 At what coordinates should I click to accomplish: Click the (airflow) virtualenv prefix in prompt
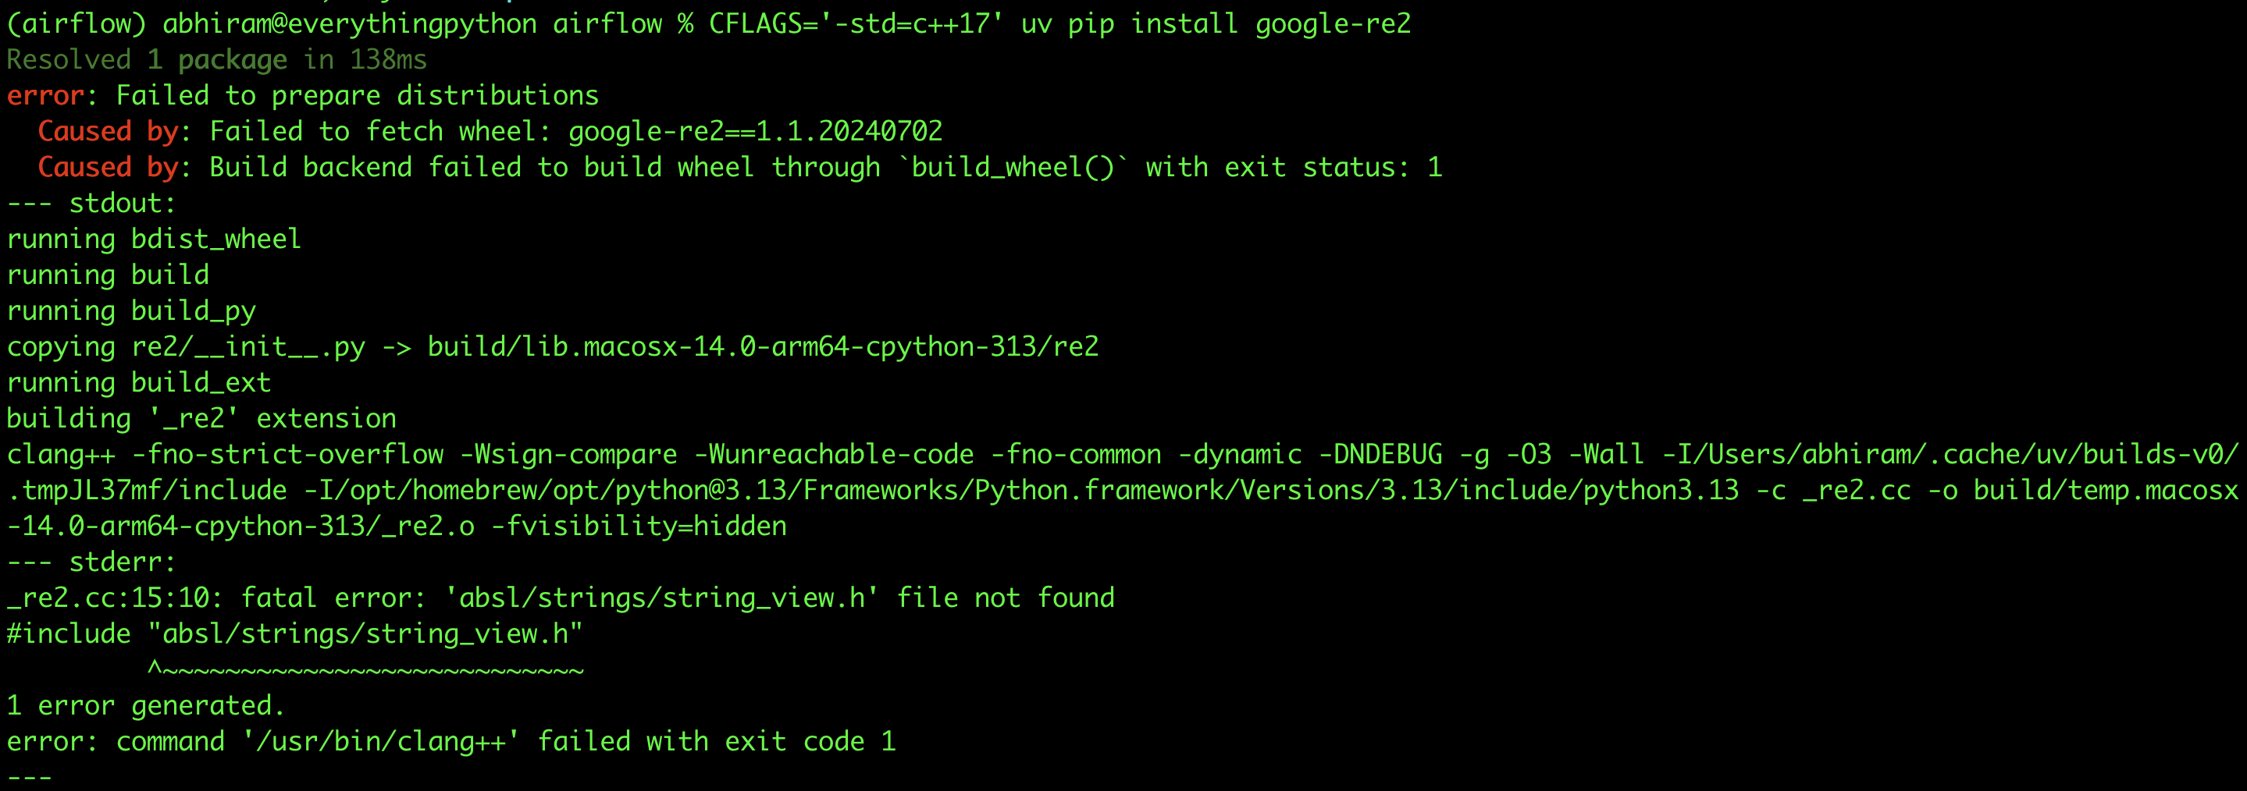(x=76, y=23)
